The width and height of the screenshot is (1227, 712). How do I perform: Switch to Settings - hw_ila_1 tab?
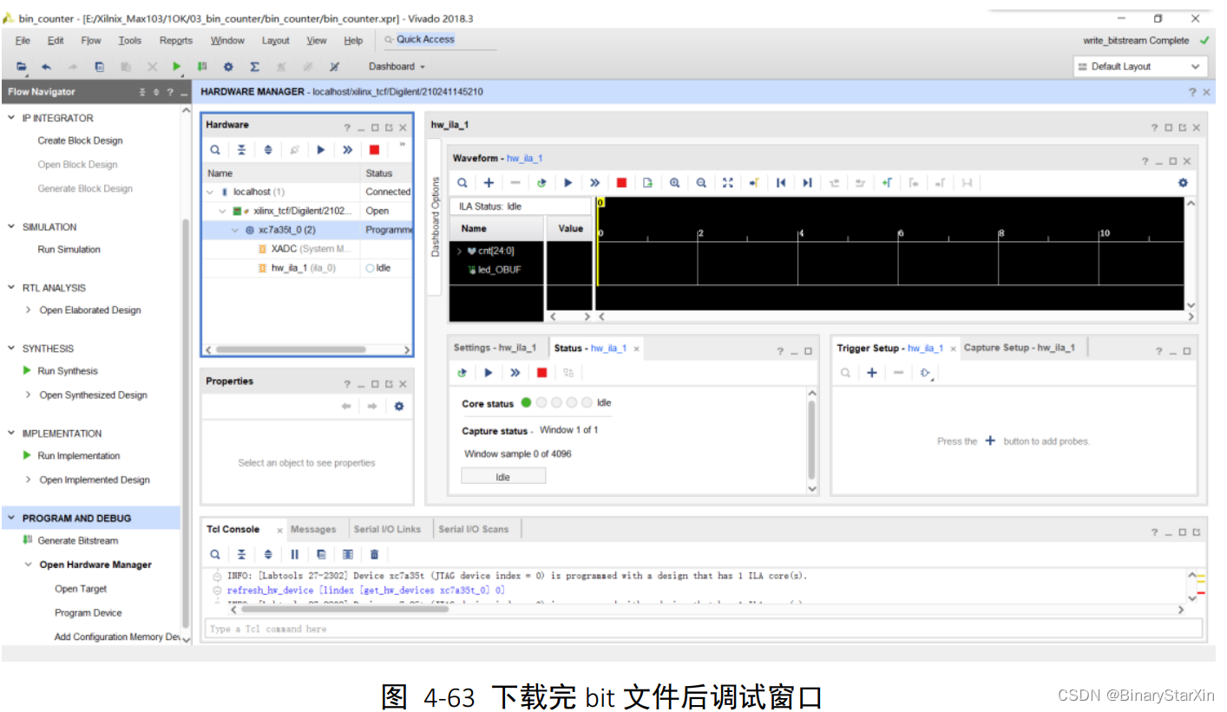495,348
